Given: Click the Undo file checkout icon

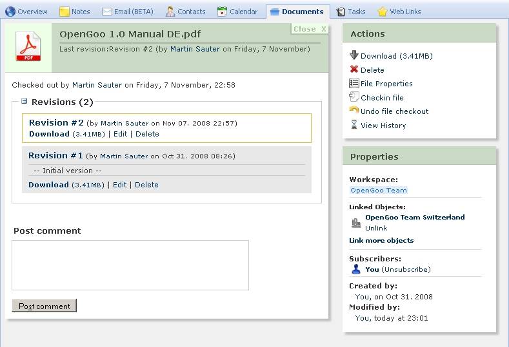Looking at the screenshot, I should pos(354,111).
